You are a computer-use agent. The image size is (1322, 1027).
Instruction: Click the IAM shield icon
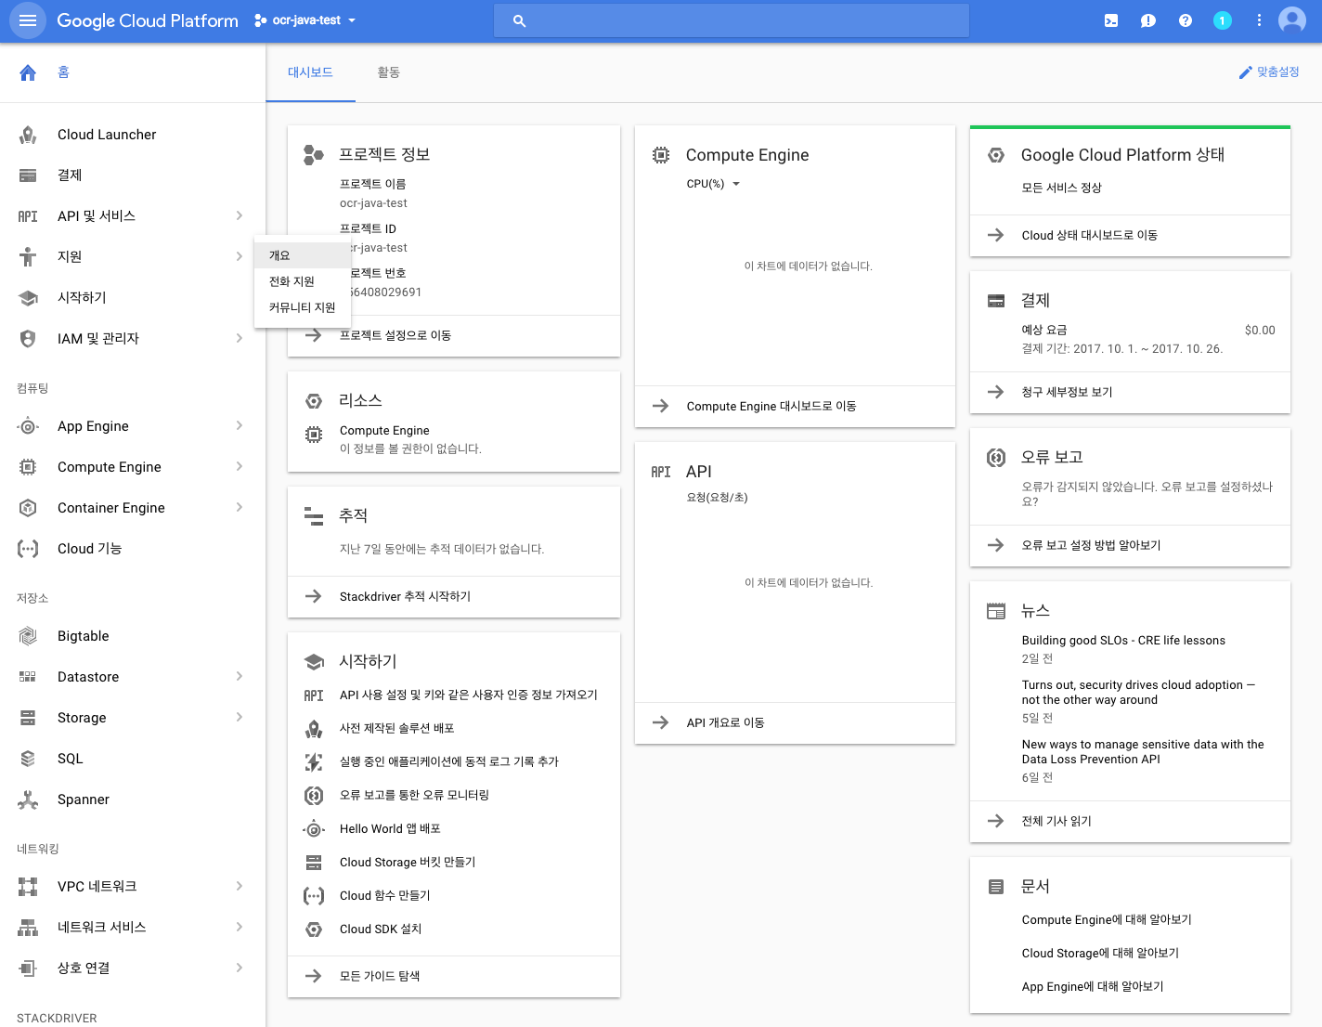[28, 339]
